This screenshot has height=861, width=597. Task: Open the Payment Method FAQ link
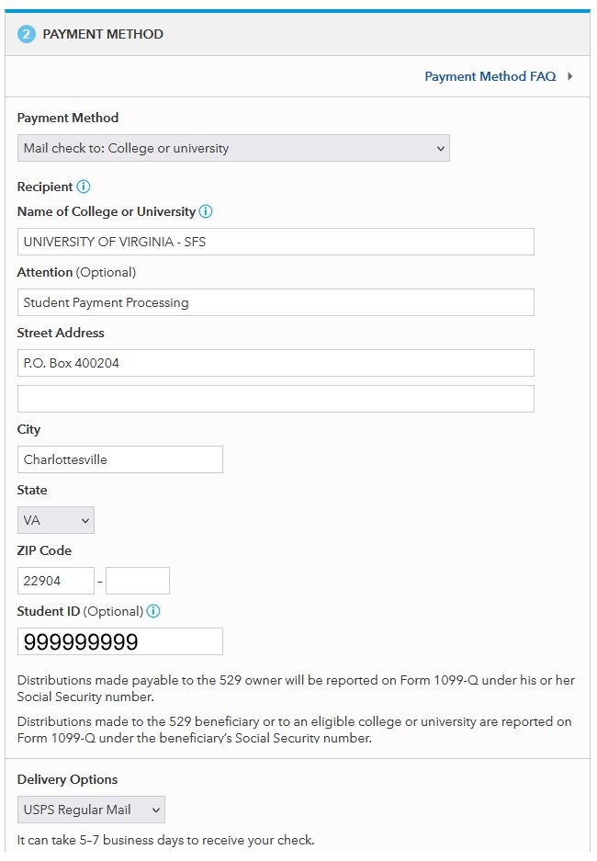click(490, 76)
